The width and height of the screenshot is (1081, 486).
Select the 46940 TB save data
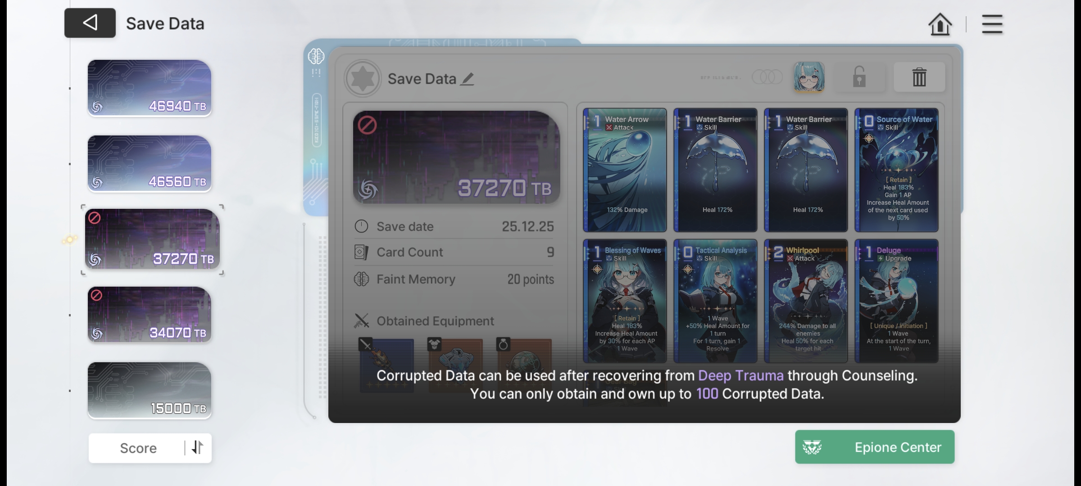[150, 88]
